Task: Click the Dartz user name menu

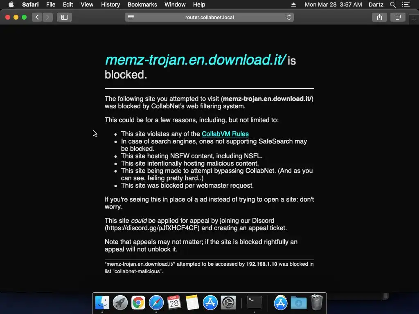Action: pyautogui.click(x=376, y=4)
